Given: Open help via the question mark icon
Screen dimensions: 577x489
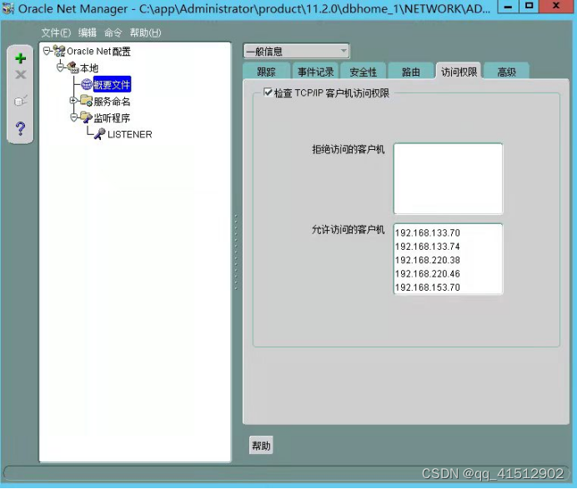Looking at the screenshot, I should [21, 128].
